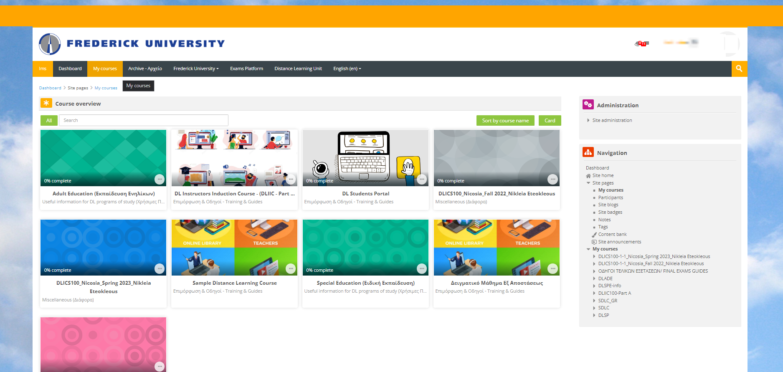
Task: Click the Sample Distance Learning Course thumbnail
Action: tap(235, 248)
